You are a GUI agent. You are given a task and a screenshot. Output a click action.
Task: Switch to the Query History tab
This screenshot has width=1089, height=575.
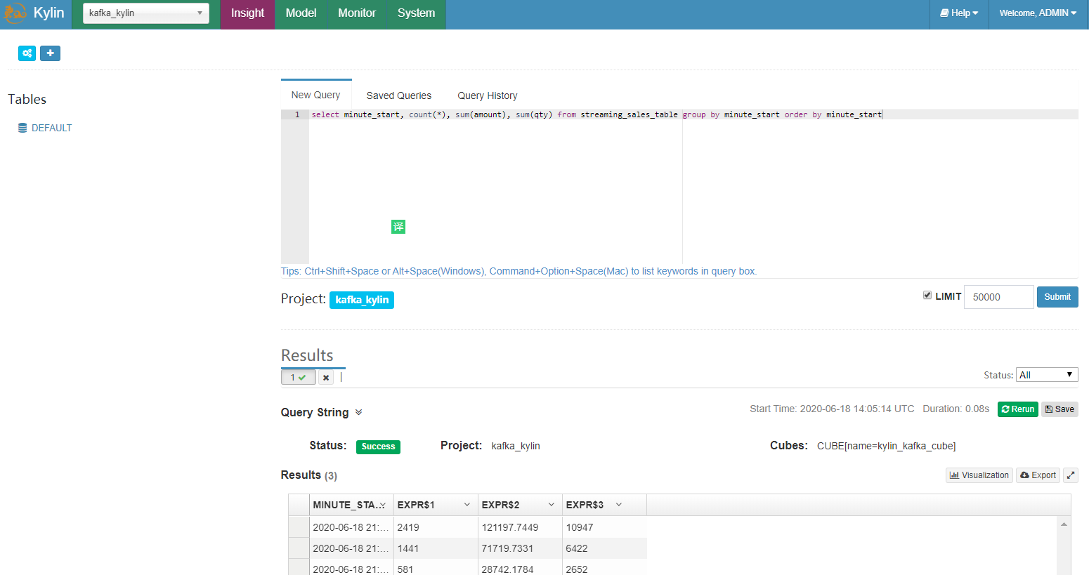click(x=488, y=95)
